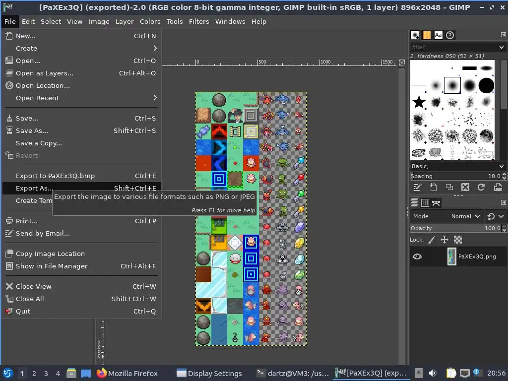Open the layers panel configuration menu

point(503,202)
